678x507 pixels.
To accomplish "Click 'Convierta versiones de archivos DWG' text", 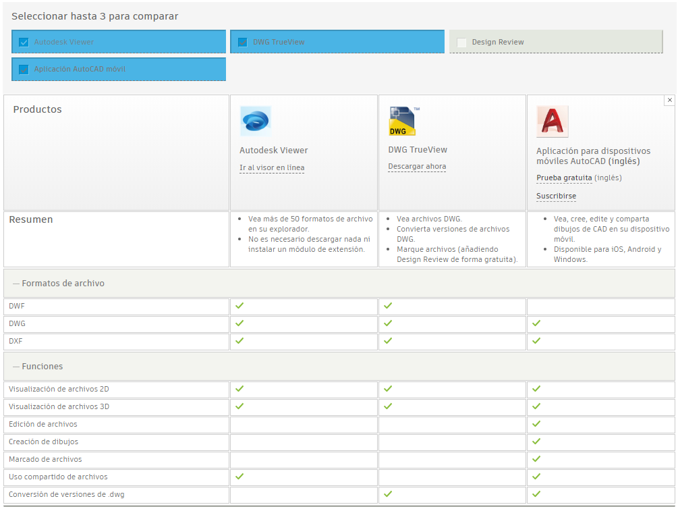I will tap(453, 234).
